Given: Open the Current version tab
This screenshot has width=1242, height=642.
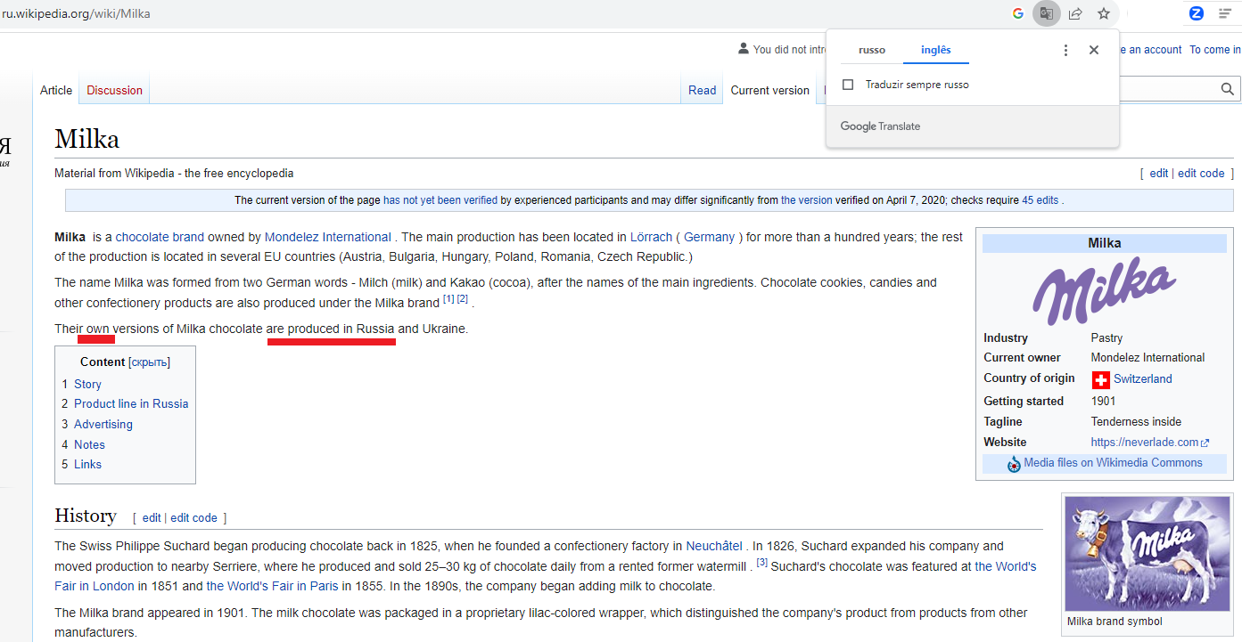Looking at the screenshot, I should 770,90.
